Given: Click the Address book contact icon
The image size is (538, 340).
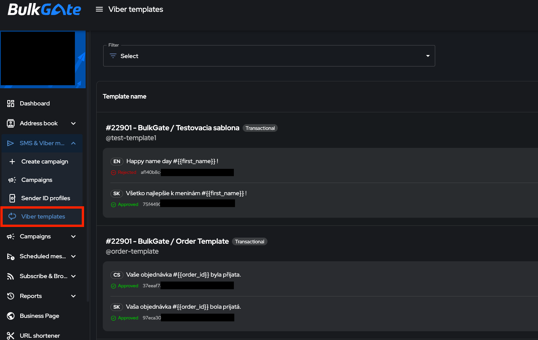Looking at the screenshot, I should [x=11, y=123].
